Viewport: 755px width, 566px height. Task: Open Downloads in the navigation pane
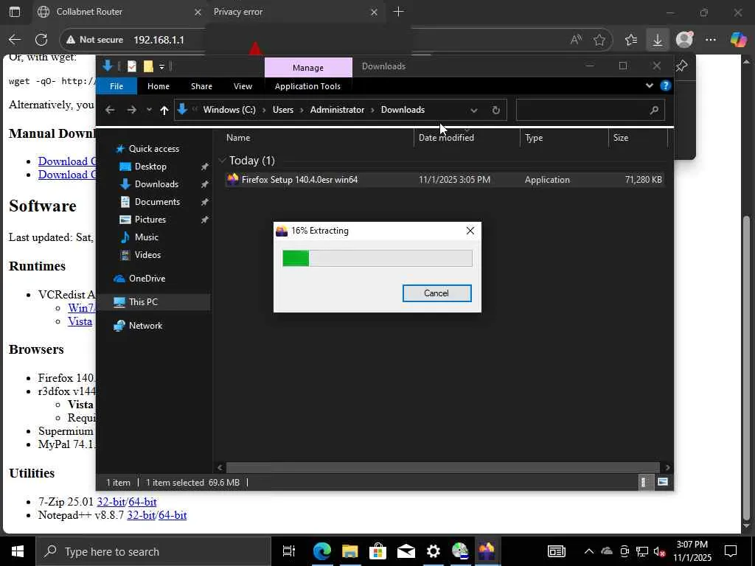[x=156, y=184]
